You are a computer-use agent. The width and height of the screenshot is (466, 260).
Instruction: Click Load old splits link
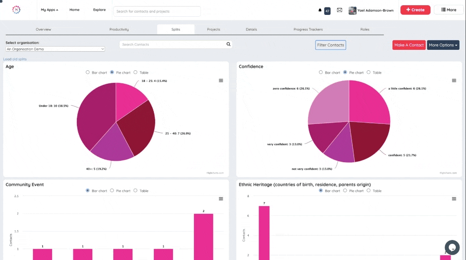(15, 59)
